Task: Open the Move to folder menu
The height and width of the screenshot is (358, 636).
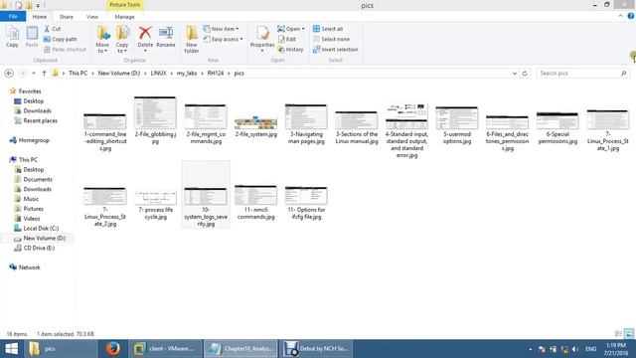Action: [102, 40]
